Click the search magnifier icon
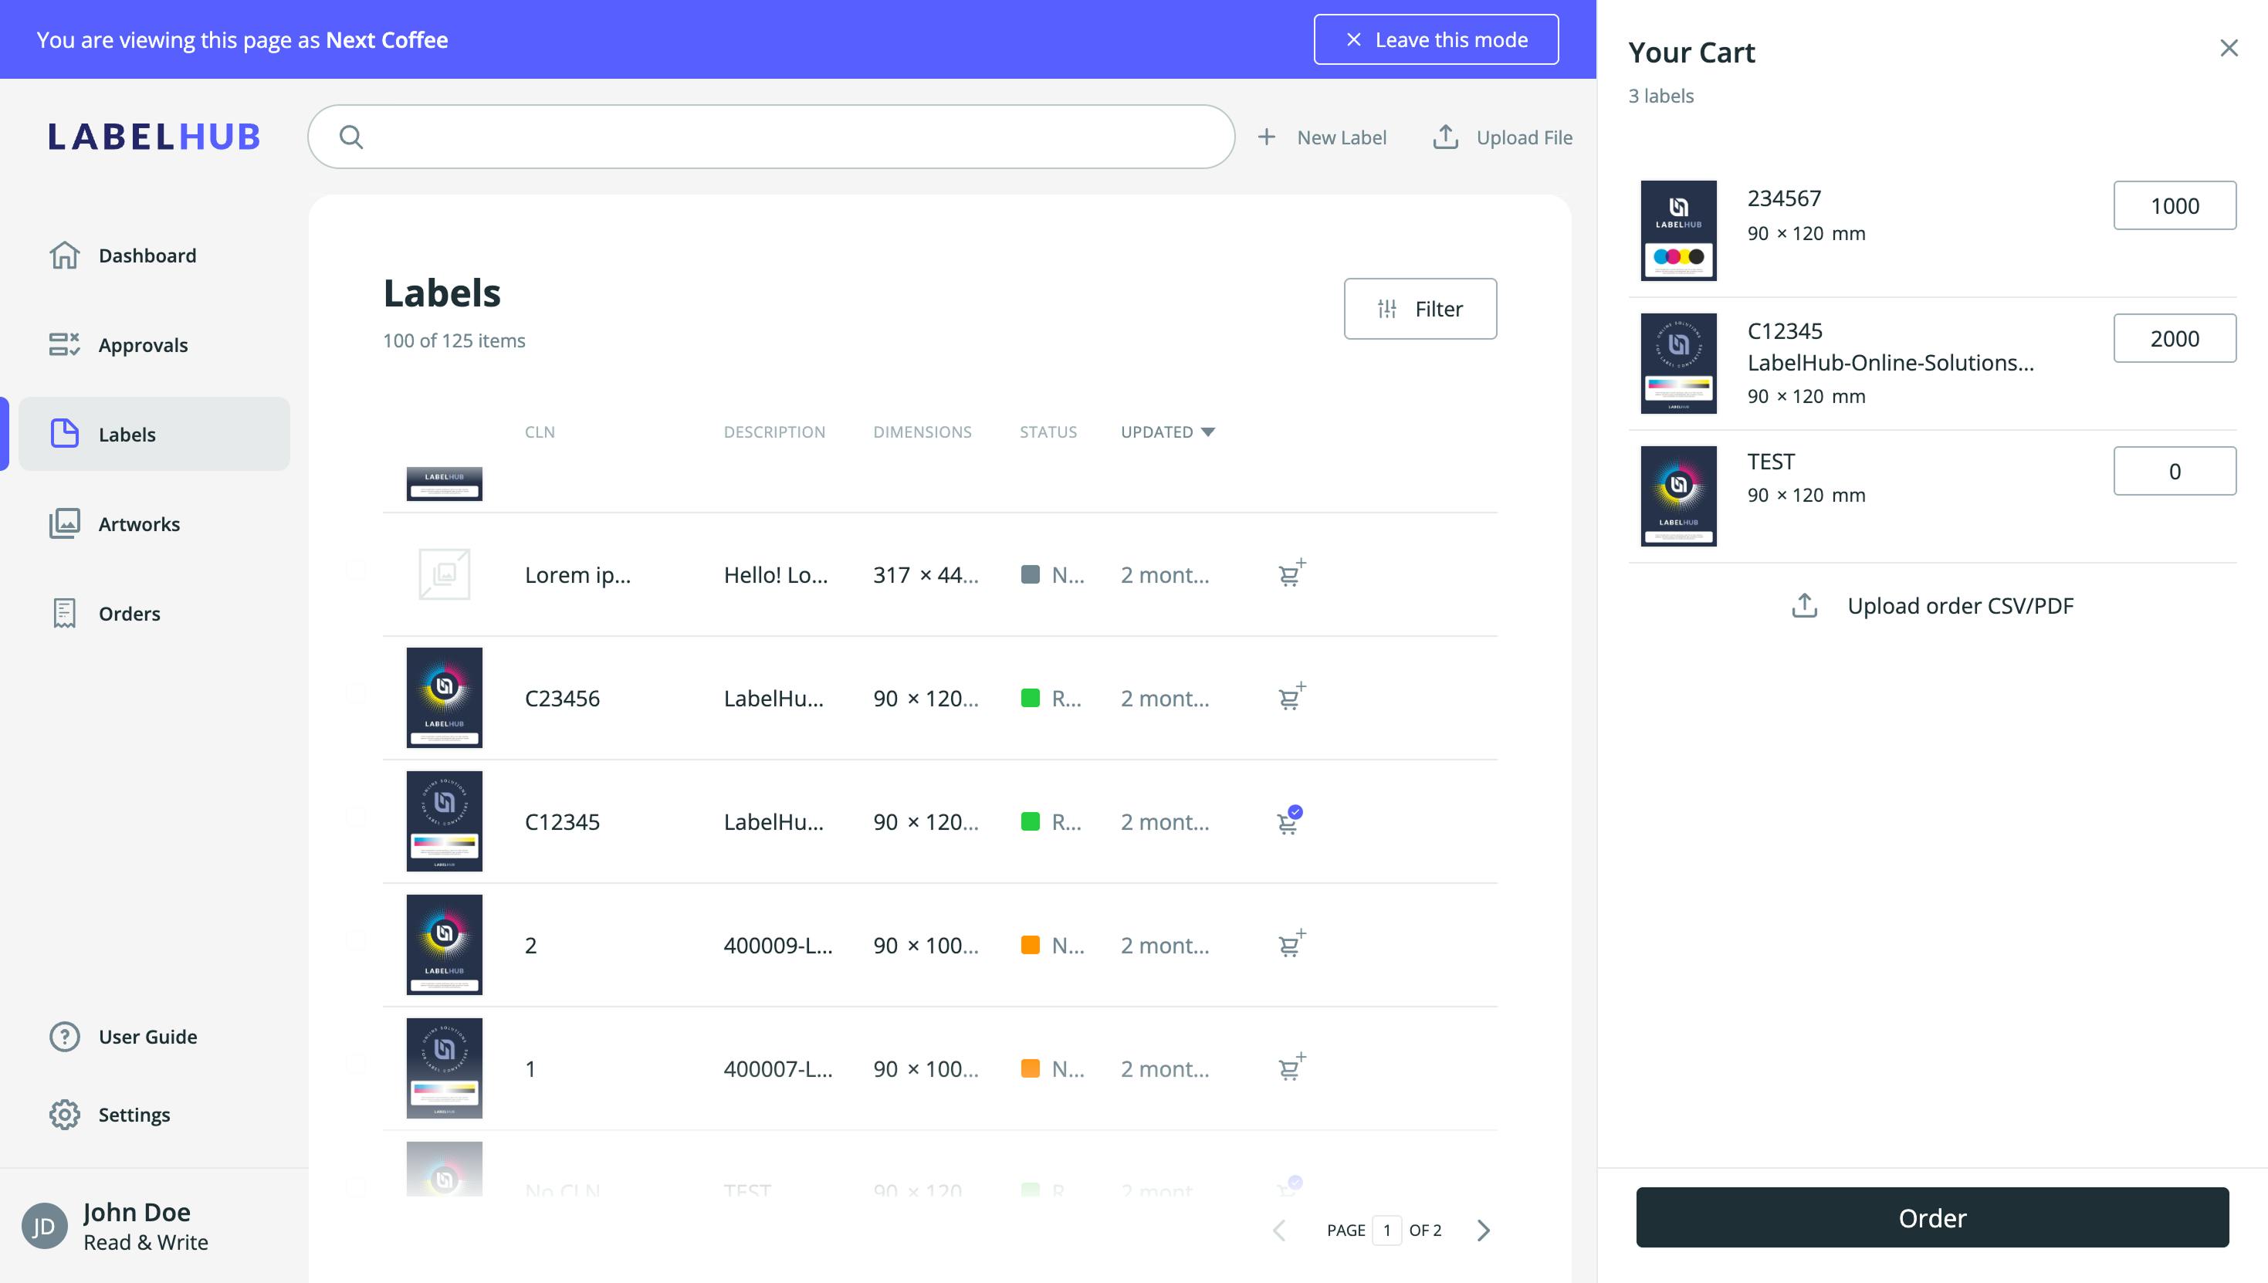 (350, 137)
